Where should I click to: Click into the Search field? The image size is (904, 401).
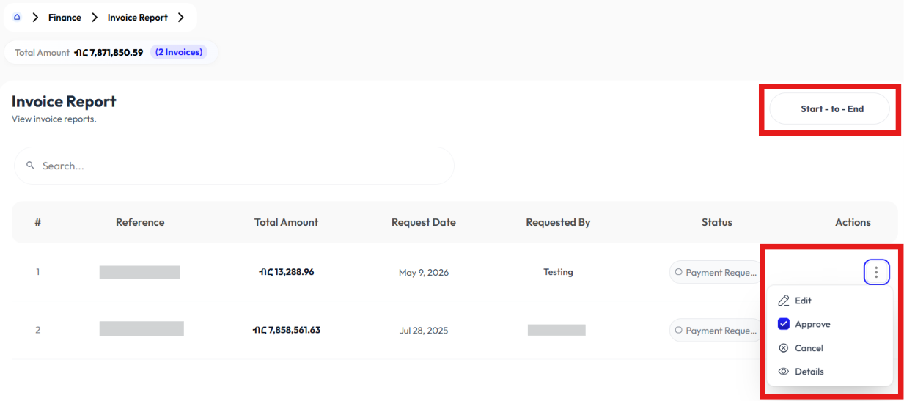(x=234, y=166)
